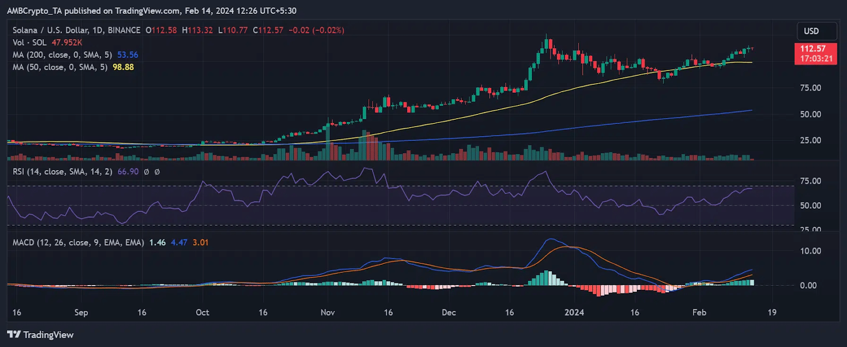
Task: Click the 50.00 price axis label on main chart
Action: [810, 114]
